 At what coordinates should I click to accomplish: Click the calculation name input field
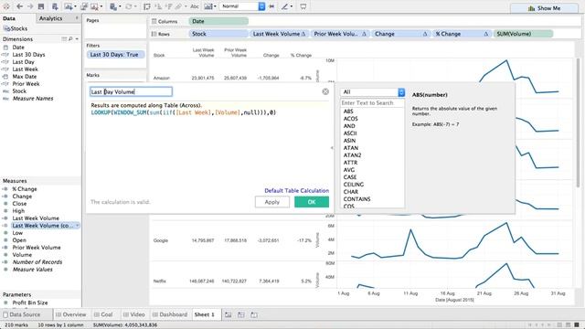131,91
